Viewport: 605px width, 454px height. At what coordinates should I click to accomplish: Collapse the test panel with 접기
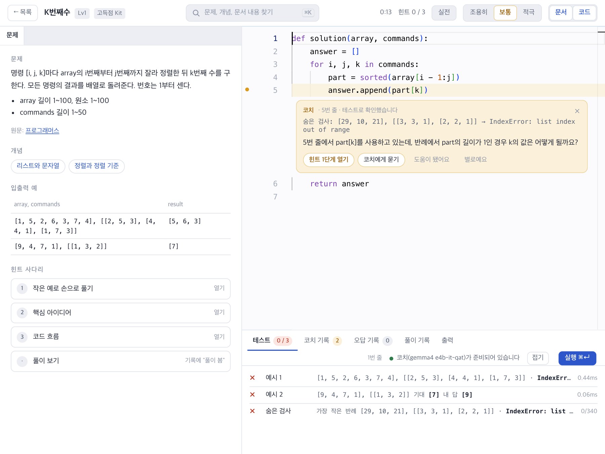[538, 358]
